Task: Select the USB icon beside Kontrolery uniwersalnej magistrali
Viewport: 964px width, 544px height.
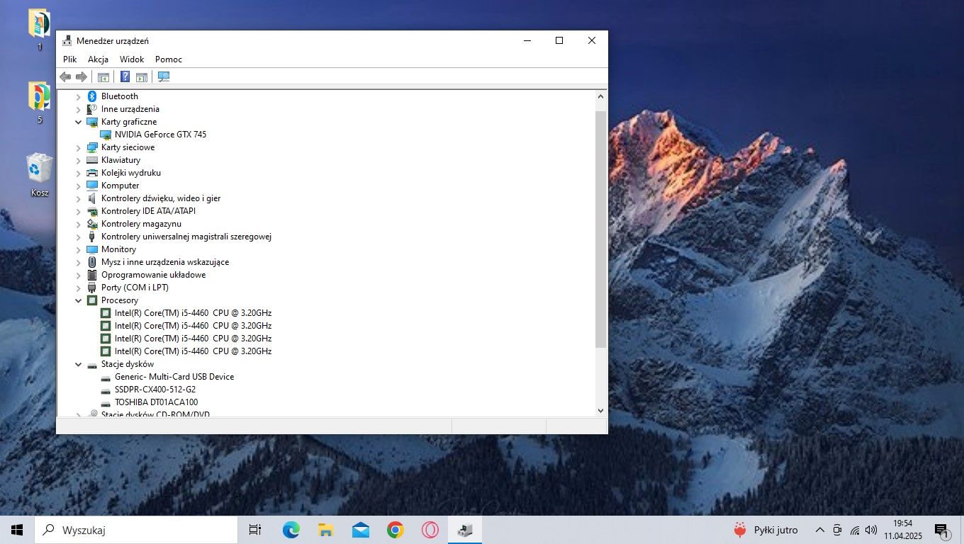Action: point(92,237)
